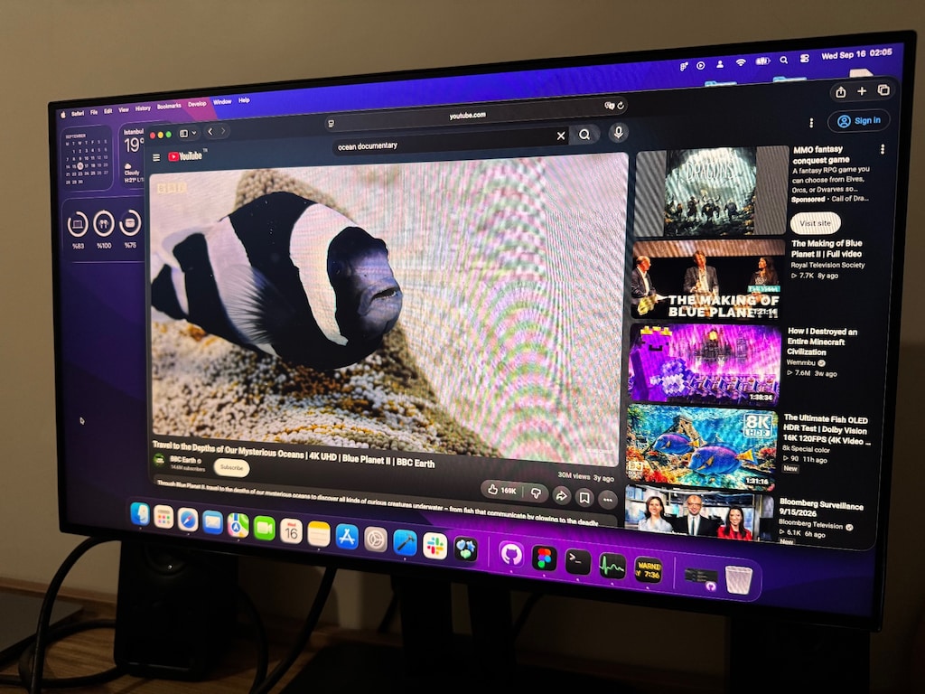925x694 pixels.
Task: Like the video with 169K likes
Action: click(502, 490)
